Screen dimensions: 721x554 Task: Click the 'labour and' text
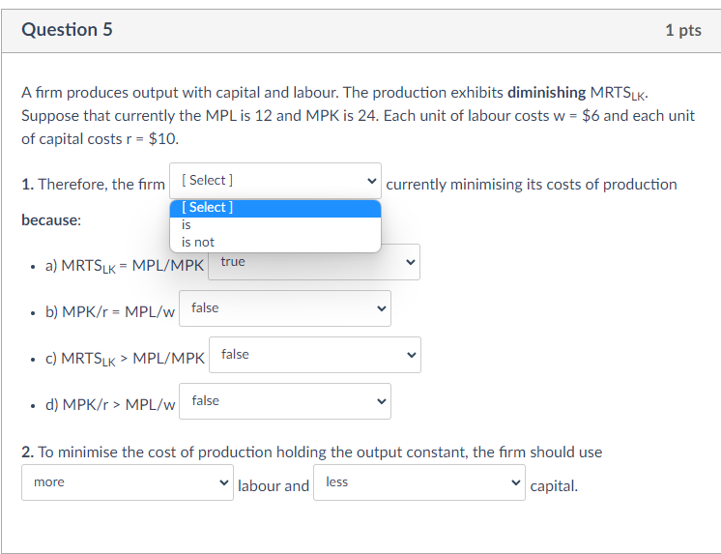coord(274,486)
